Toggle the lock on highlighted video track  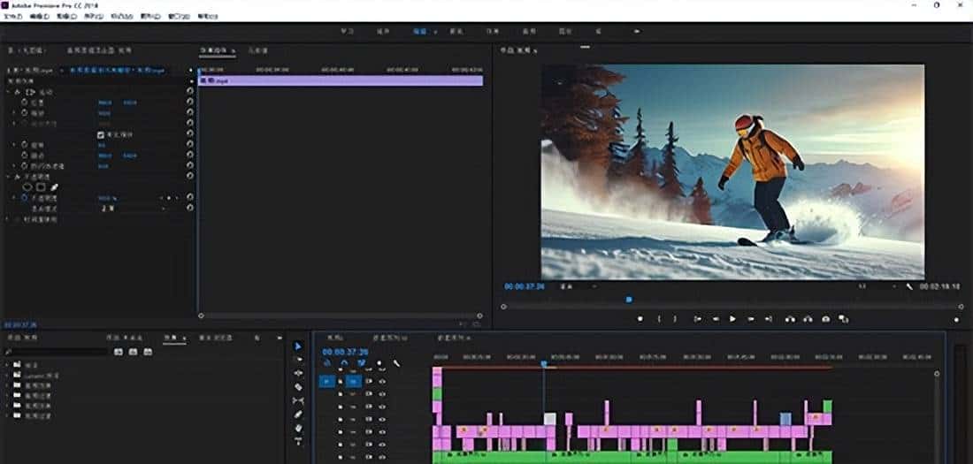[341, 381]
